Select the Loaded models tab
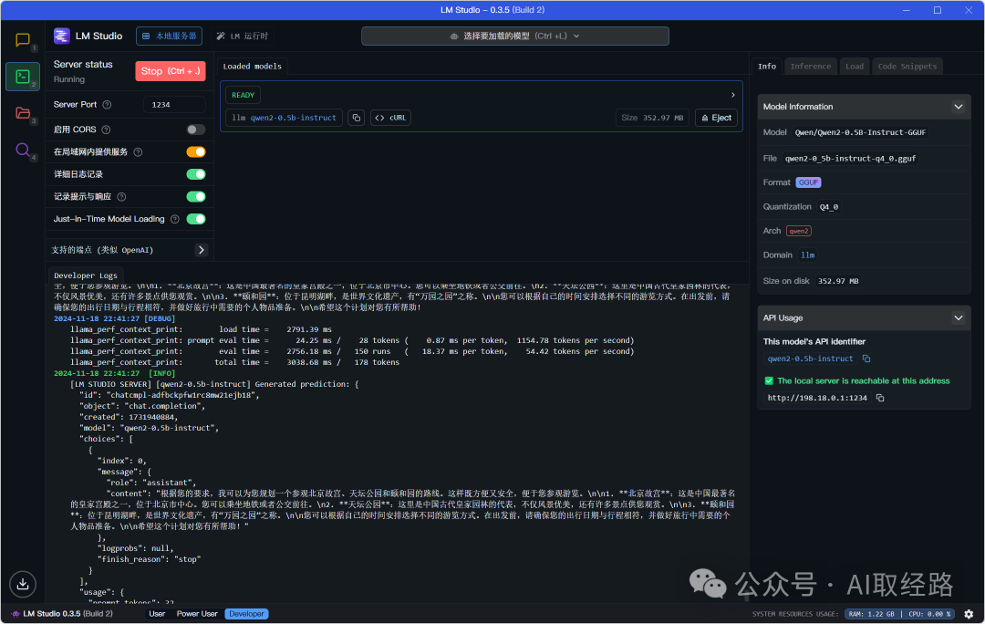The height and width of the screenshot is (624, 985). tap(252, 66)
